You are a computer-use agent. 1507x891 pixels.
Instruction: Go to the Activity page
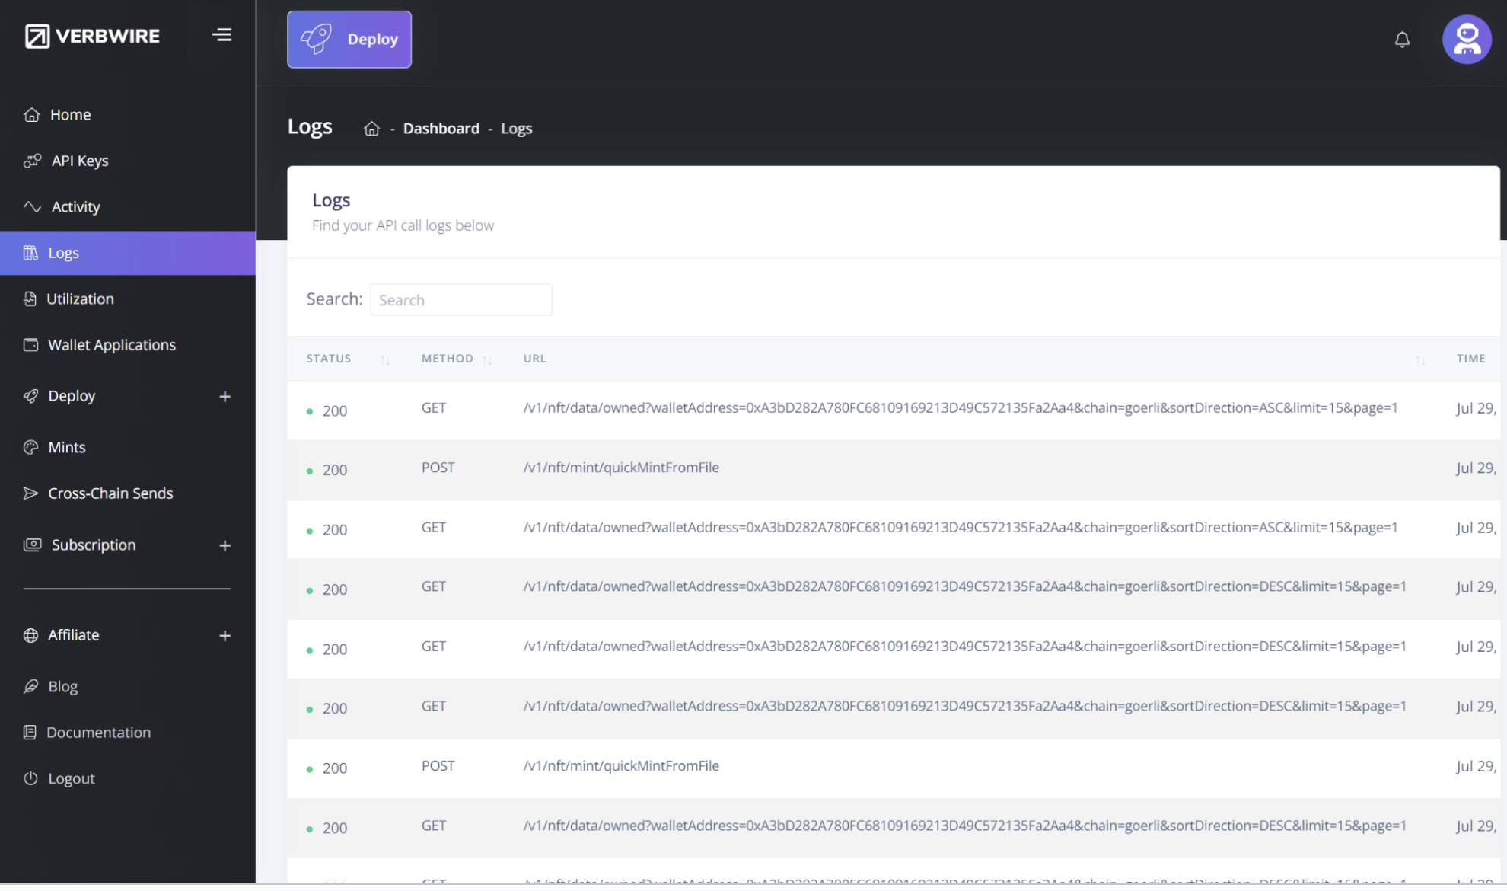coord(75,207)
